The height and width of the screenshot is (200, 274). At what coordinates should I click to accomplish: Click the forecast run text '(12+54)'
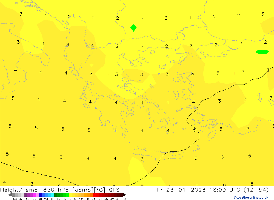click(x=256, y=190)
